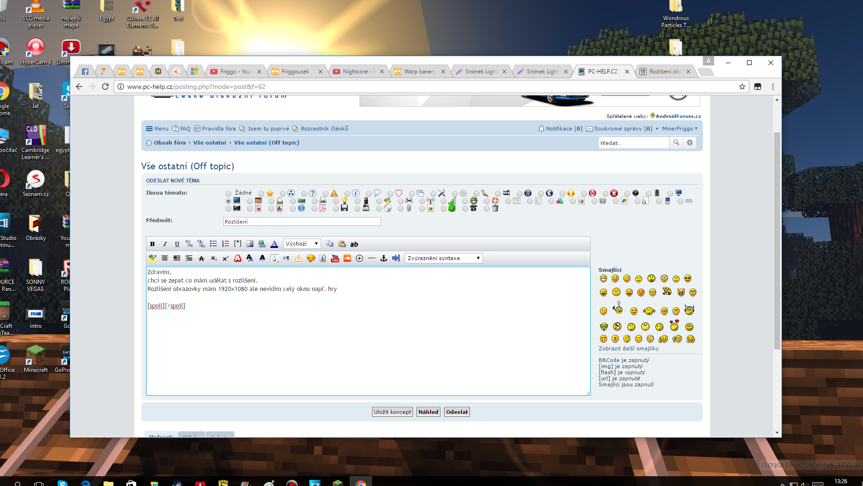Viewport: 863px width, 486px height.
Task: Click the 'Předmět' subject input field
Action: pos(302,222)
